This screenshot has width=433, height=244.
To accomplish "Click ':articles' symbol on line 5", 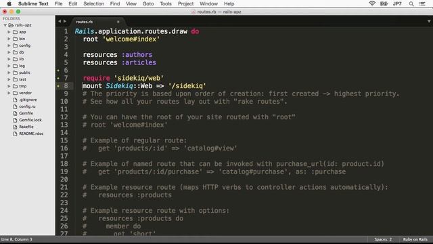I will [x=139, y=62].
